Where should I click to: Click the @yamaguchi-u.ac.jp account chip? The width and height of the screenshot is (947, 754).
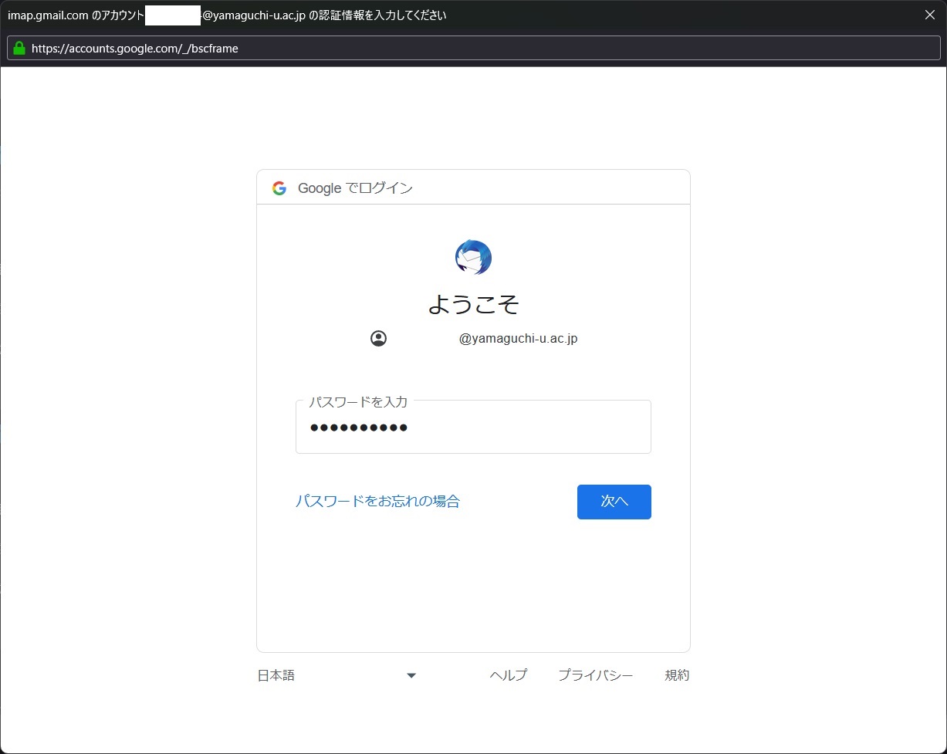pyautogui.click(x=474, y=338)
